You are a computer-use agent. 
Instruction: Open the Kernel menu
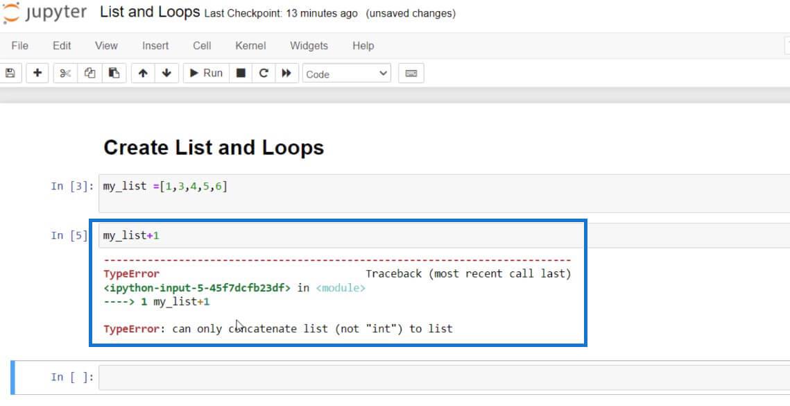point(250,46)
